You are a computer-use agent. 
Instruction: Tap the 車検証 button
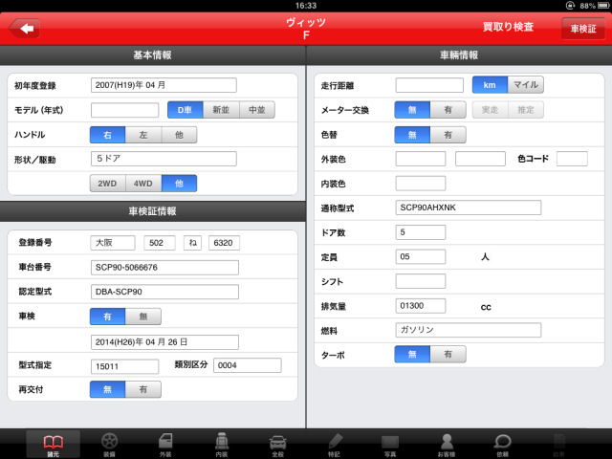coord(583,29)
